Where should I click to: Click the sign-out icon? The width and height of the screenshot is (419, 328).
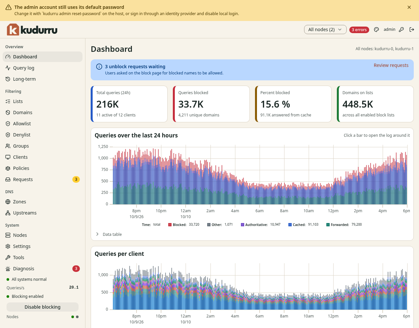click(x=412, y=30)
